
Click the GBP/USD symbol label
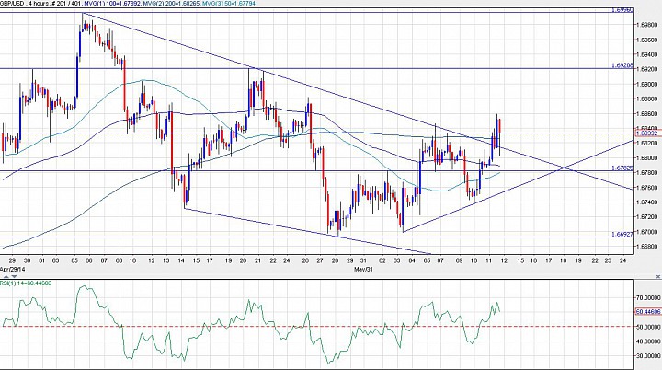coord(12,3)
